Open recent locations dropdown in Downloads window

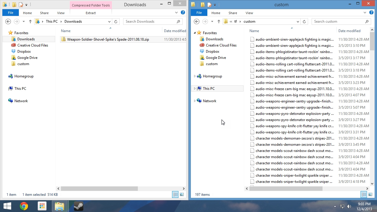(x=23, y=21)
